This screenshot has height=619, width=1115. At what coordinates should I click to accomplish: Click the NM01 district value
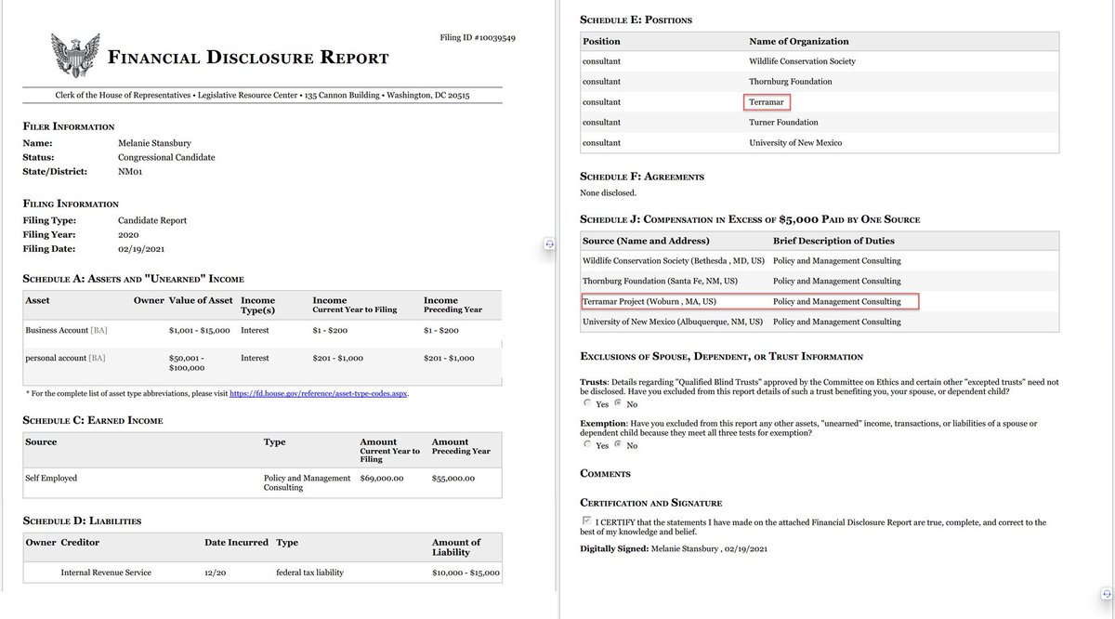[130, 171]
